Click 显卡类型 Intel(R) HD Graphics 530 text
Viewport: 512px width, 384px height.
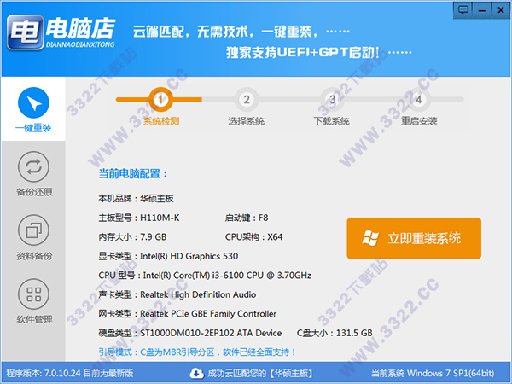point(168,256)
